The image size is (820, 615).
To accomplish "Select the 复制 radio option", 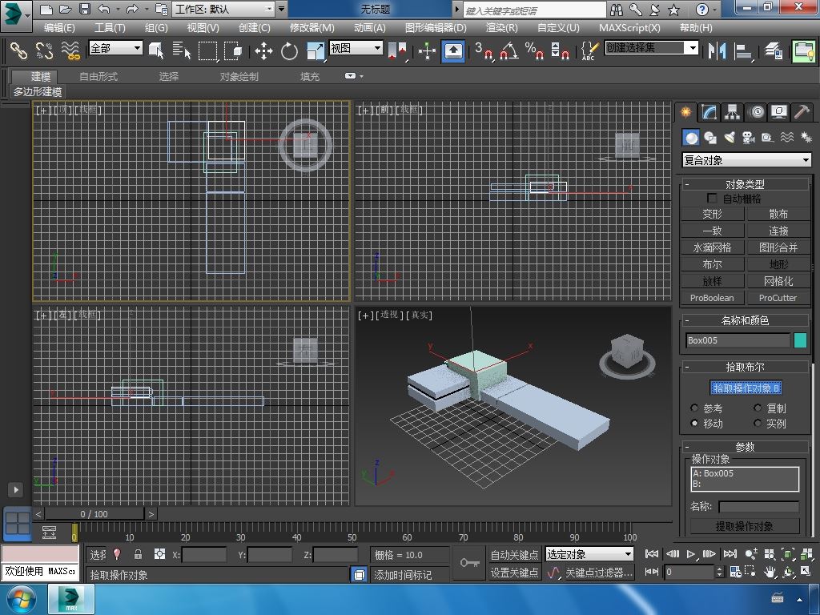I will click(x=758, y=408).
